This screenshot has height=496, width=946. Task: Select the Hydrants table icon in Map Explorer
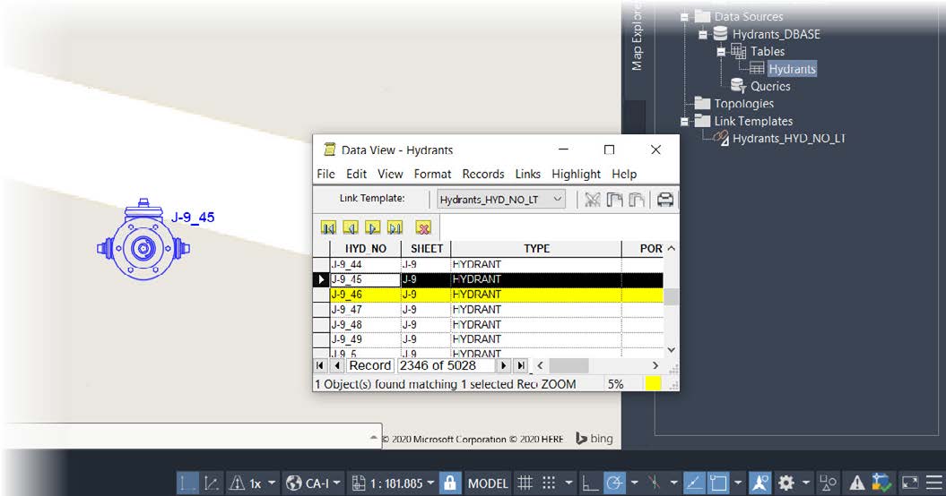click(x=757, y=68)
